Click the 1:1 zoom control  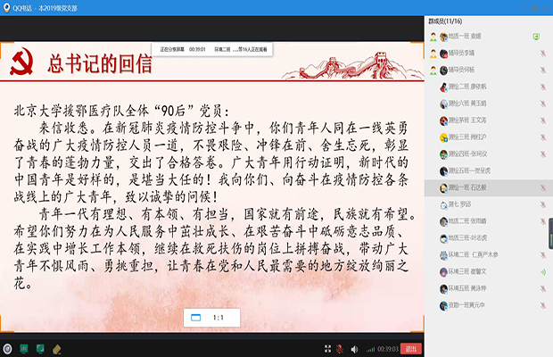[214, 317]
